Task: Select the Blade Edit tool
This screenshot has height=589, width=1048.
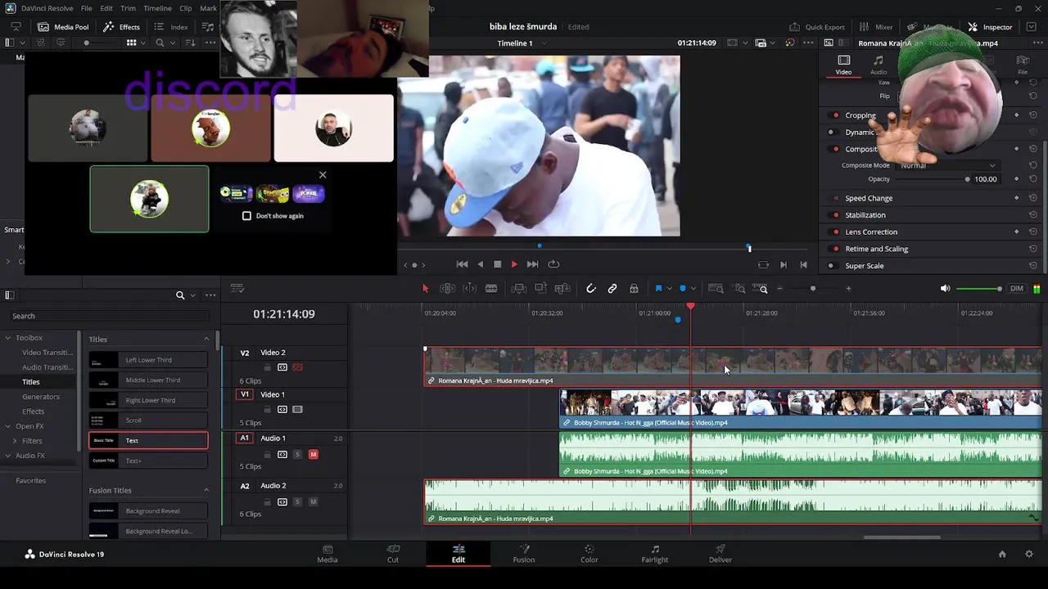Action: pos(491,289)
